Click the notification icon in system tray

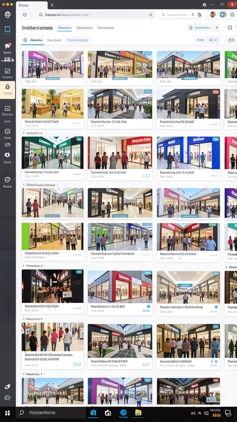pyautogui.click(x=228, y=413)
